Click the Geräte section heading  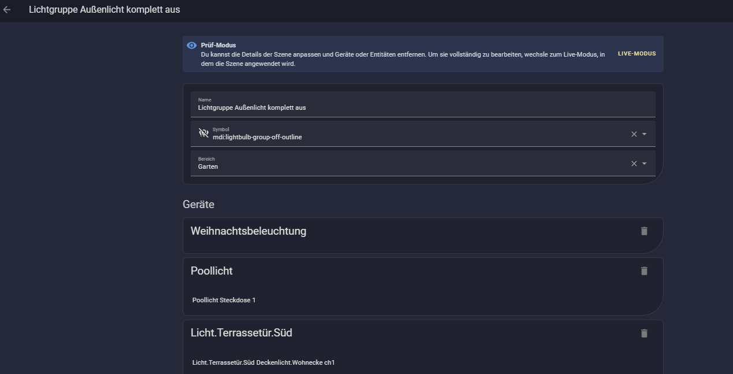tap(198, 205)
